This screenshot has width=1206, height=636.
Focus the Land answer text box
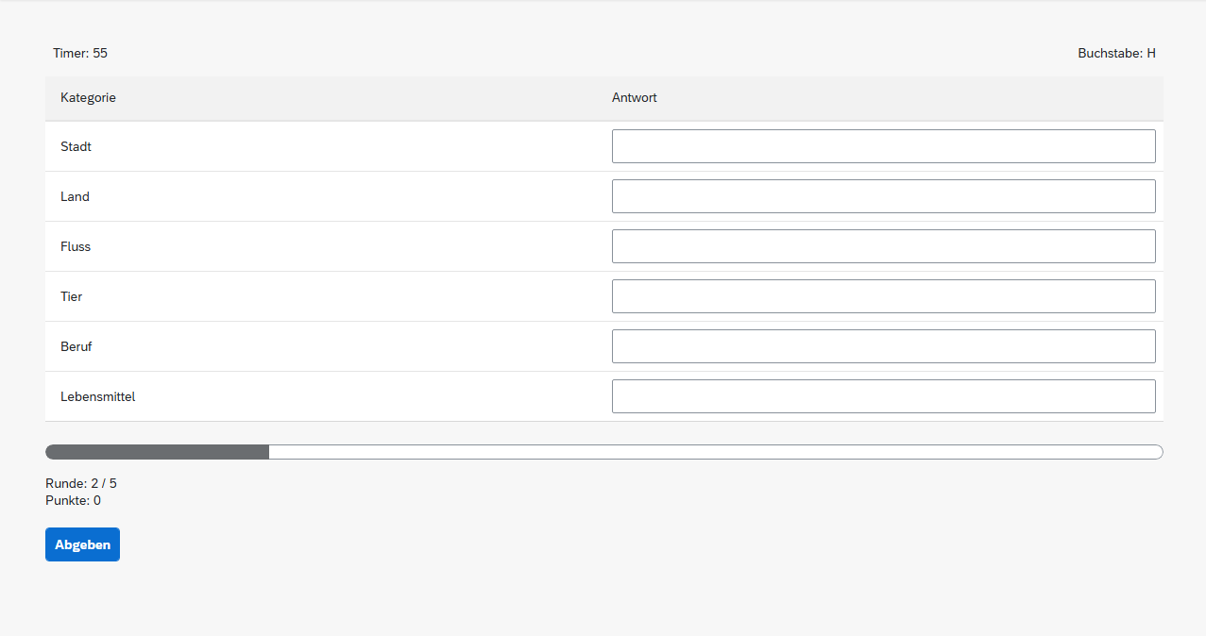883,196
